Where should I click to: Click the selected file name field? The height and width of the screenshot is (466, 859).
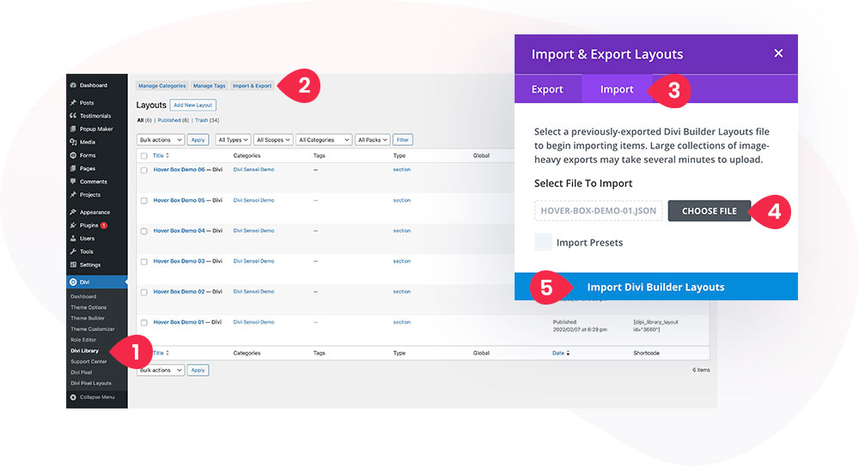coord(598,211)
